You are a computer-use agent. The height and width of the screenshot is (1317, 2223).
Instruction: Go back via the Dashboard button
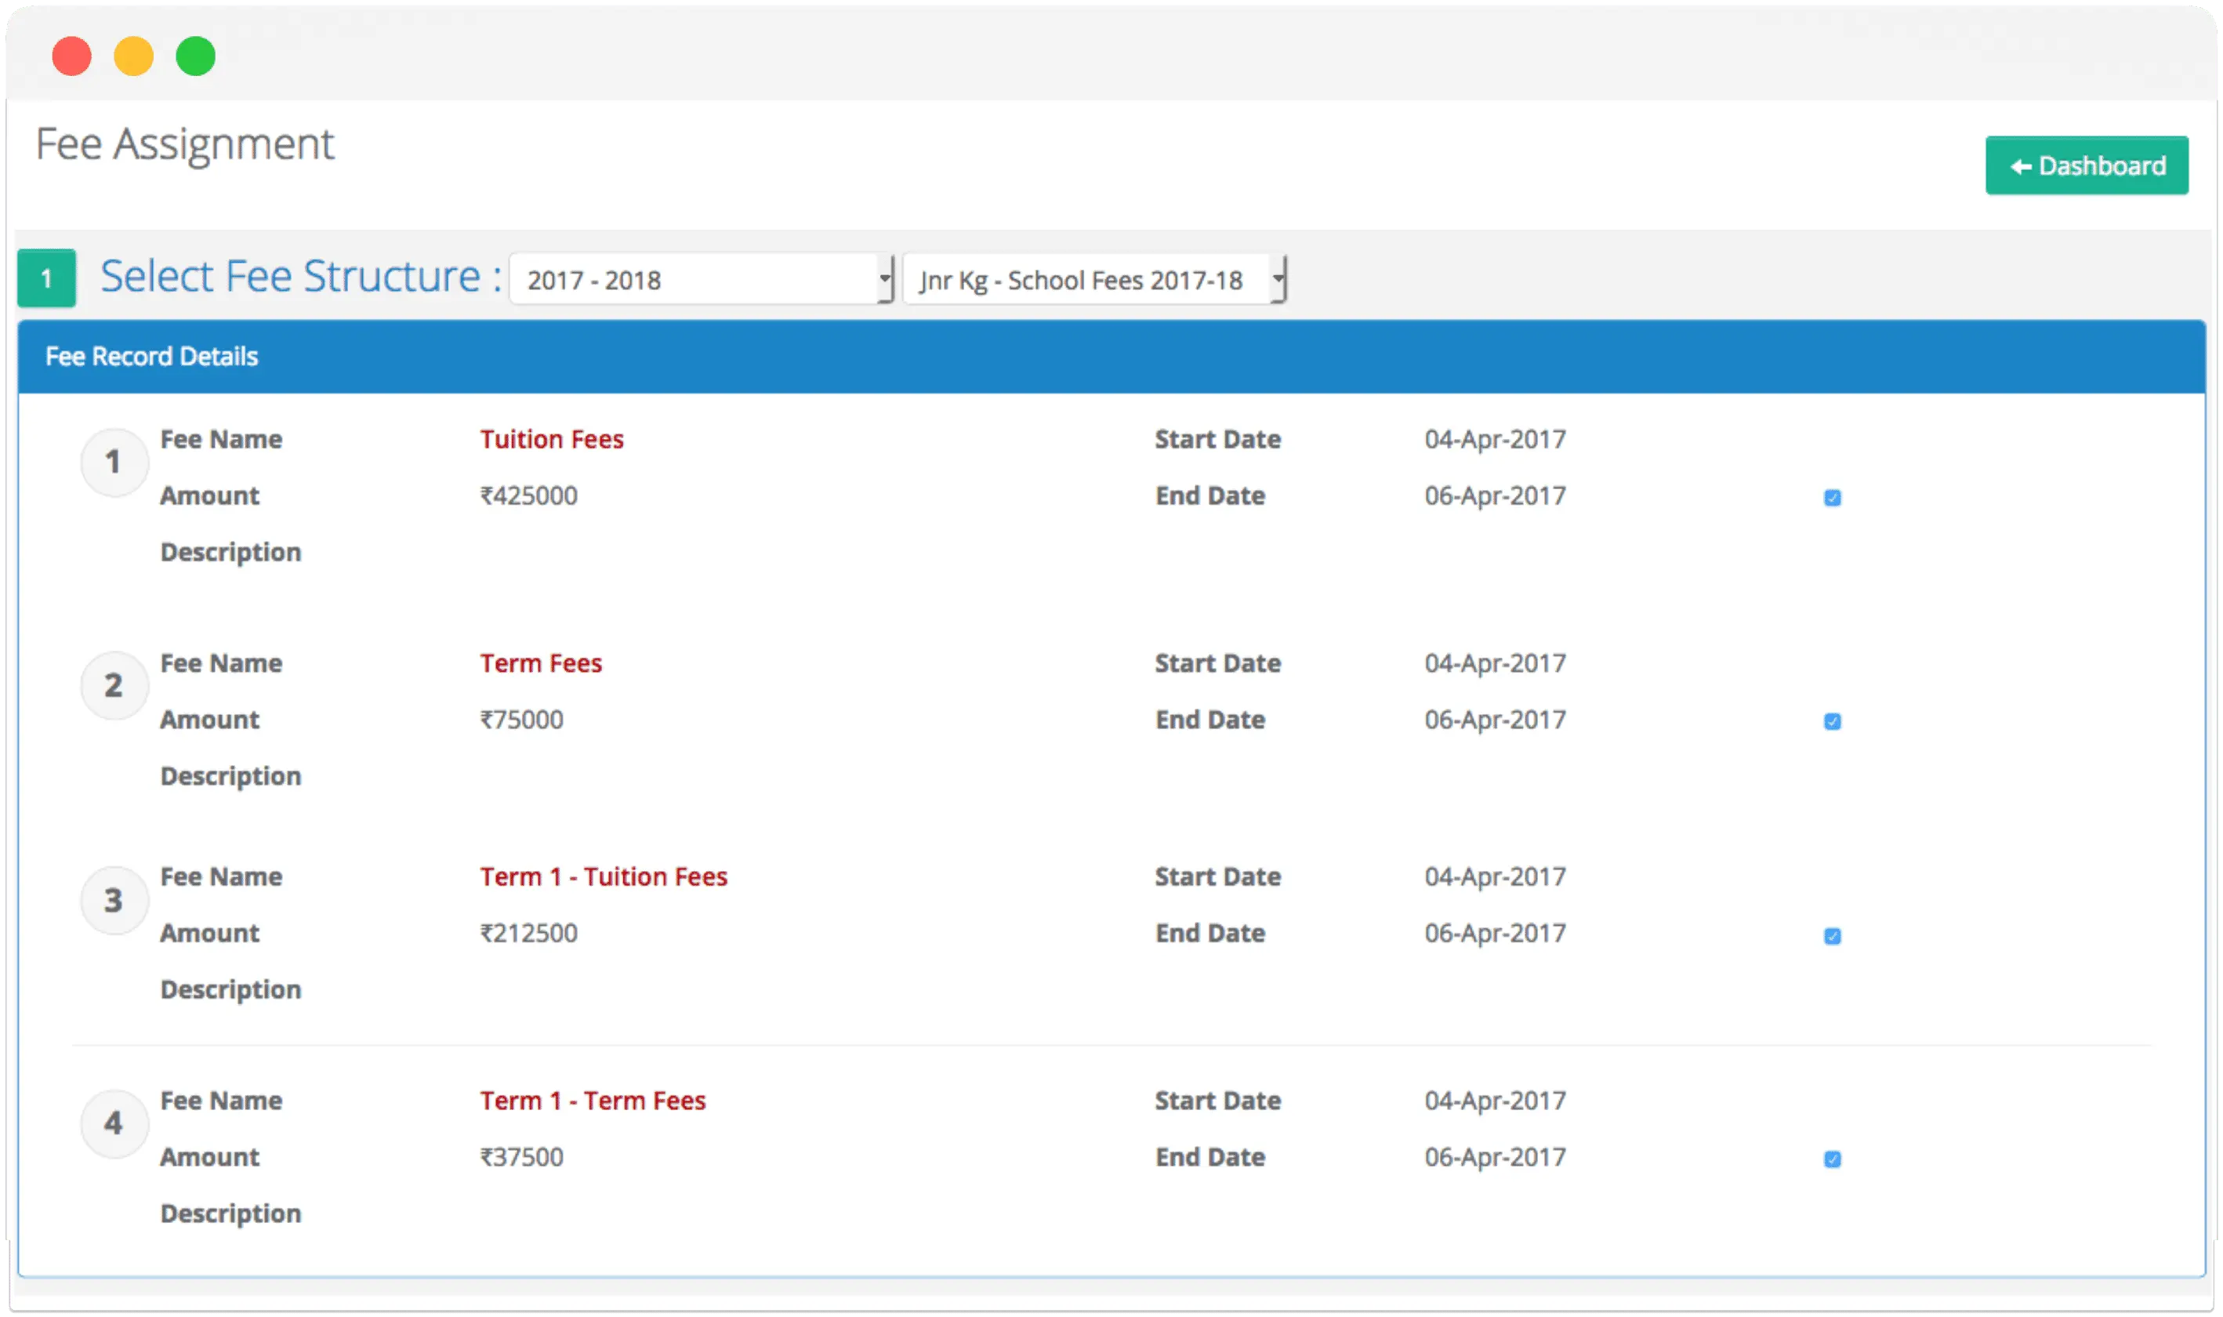(2087, 165)
